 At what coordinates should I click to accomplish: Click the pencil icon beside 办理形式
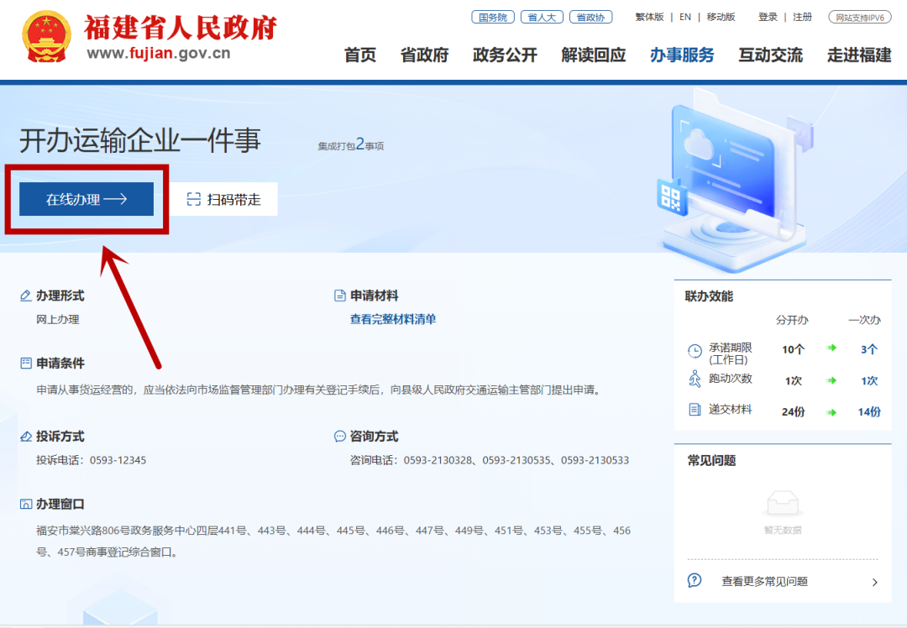pyautogui.click(x=24, y=296)
